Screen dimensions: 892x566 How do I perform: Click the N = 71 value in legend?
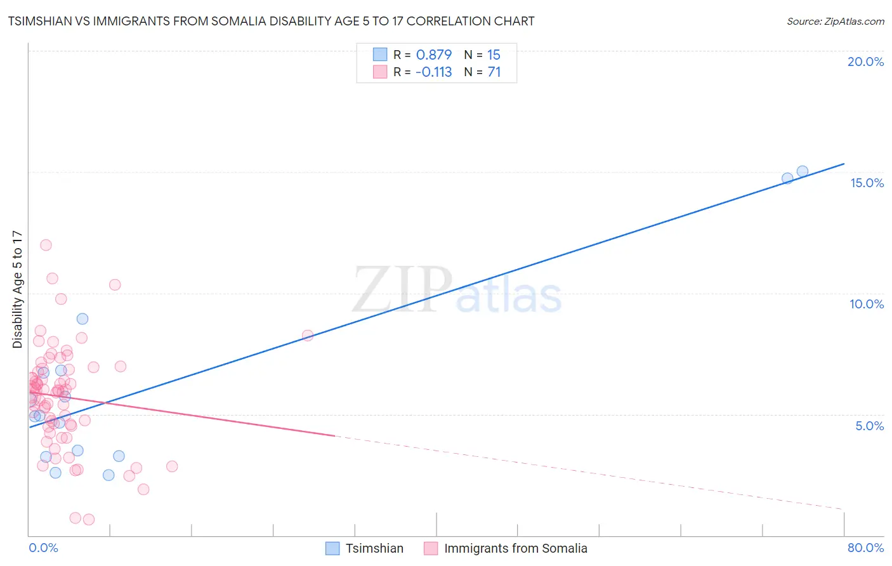[x=482, y=72]
